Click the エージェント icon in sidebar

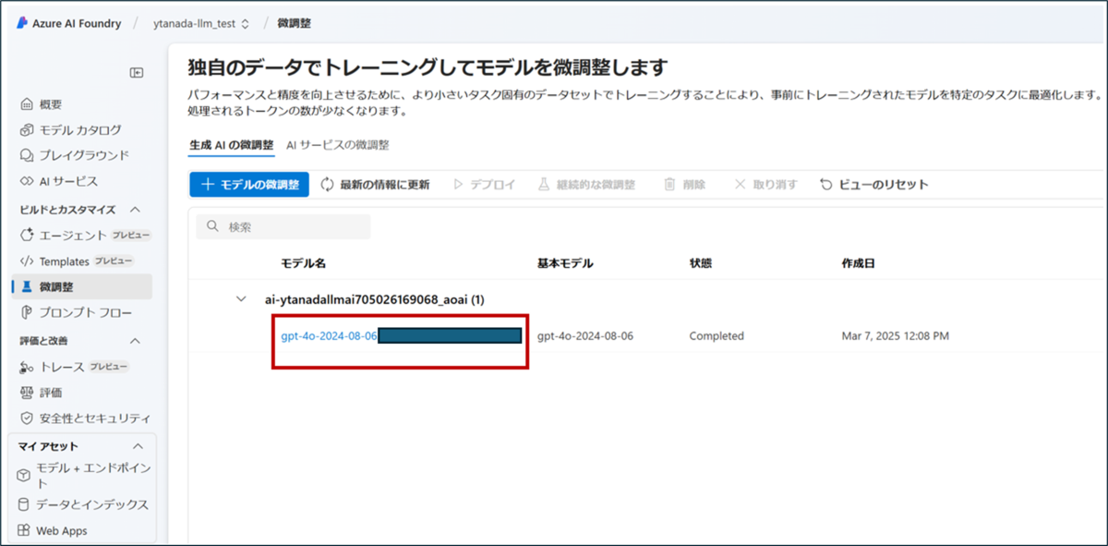pyautogui.click(x=27, y=236)
